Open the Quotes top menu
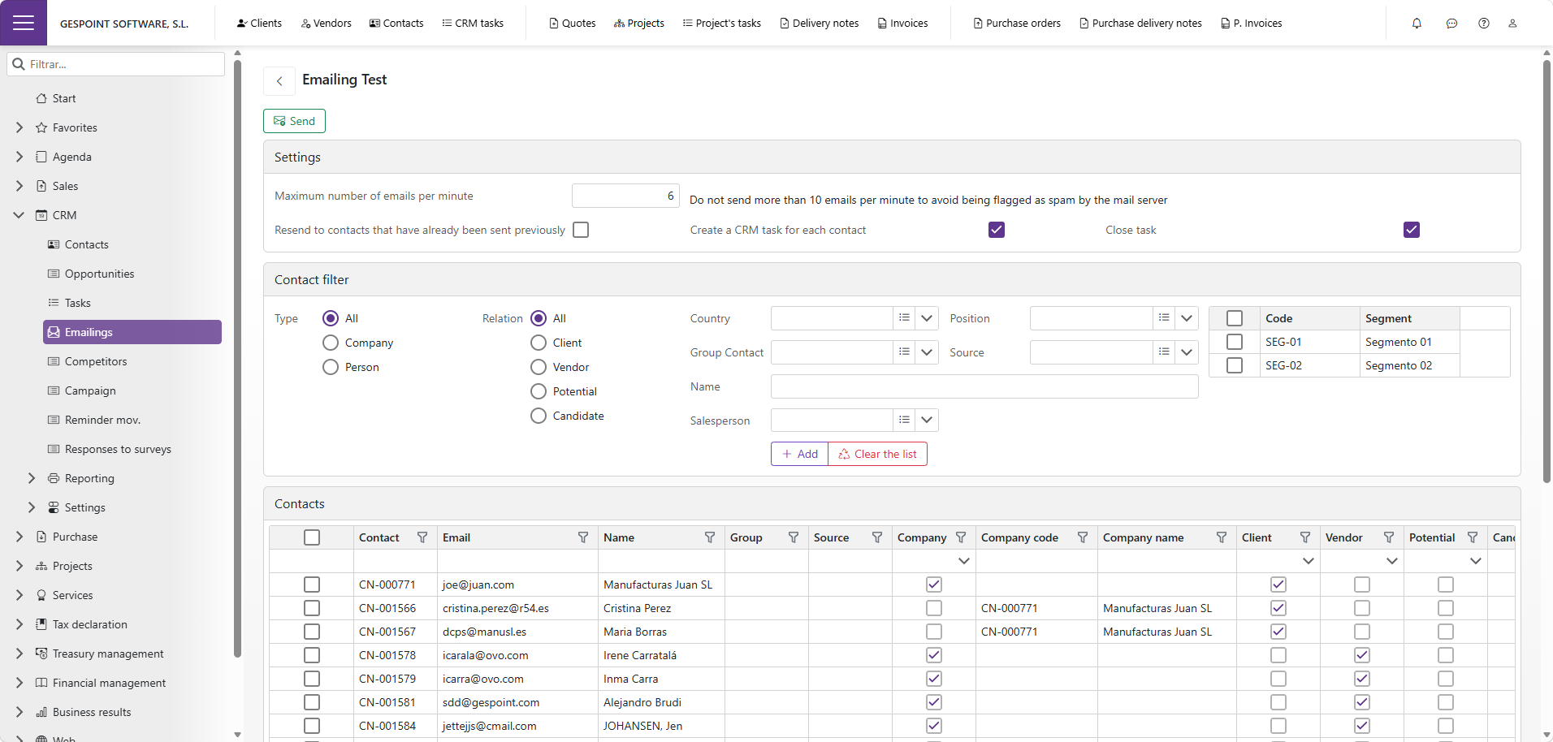Image resolution: width=1553 pixels, height=742 pixels. pos(573,24)
